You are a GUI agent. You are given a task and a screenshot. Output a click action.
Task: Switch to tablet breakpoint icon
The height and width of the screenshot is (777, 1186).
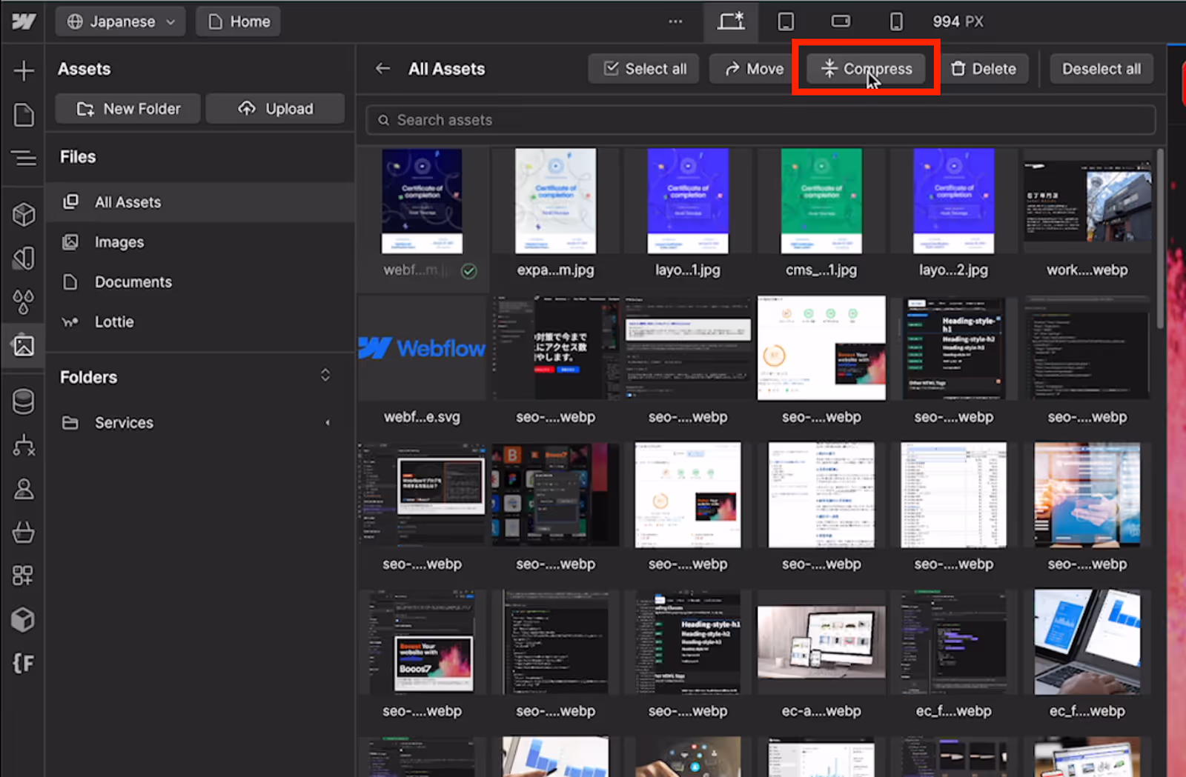(786, 21)
